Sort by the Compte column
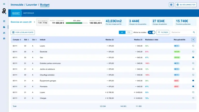 (17, 40)
